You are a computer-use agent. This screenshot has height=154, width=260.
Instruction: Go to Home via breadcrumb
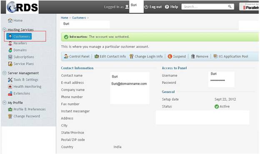[x=64, y=18]
